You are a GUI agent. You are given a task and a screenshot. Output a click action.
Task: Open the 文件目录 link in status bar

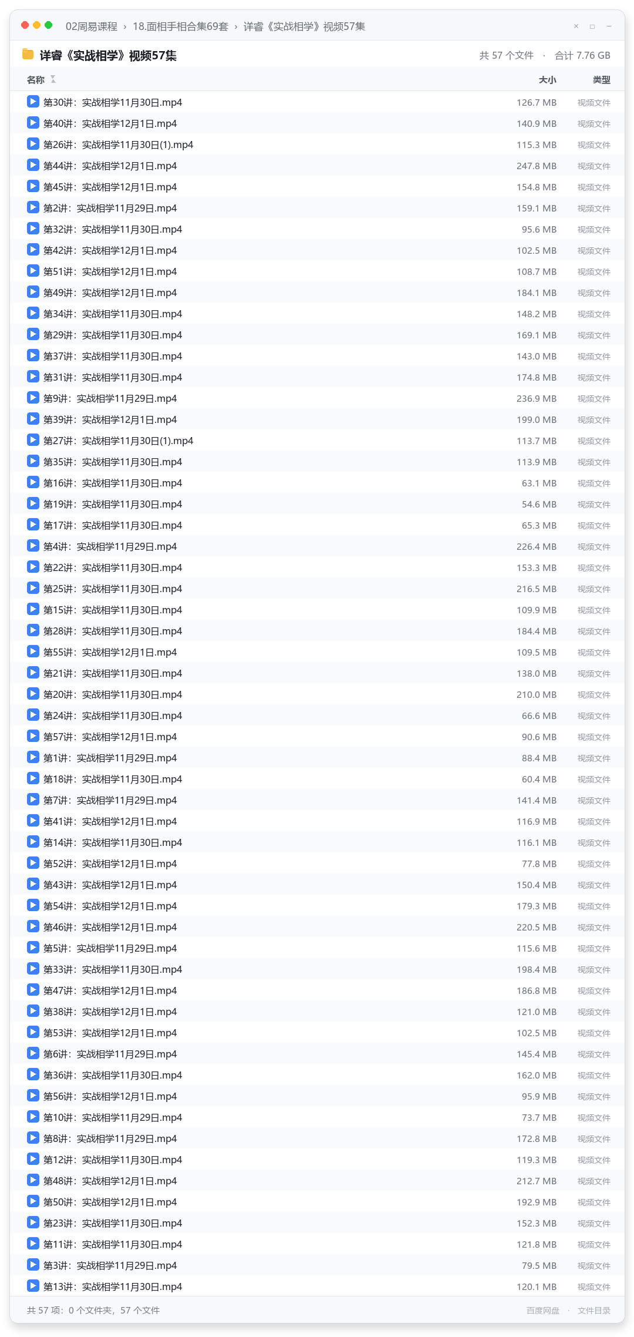click(594, 1311)
